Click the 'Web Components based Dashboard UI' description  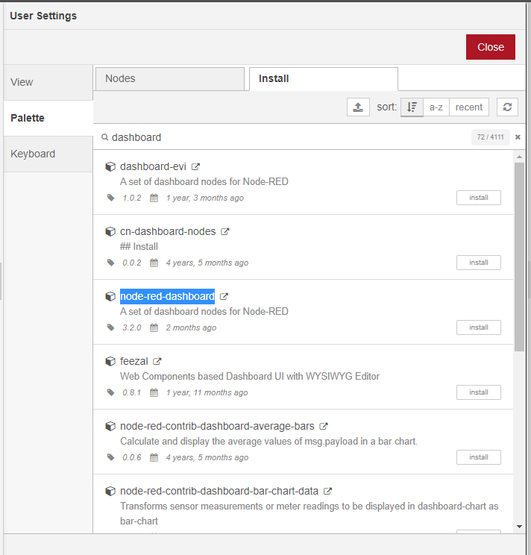click(250, 376)
